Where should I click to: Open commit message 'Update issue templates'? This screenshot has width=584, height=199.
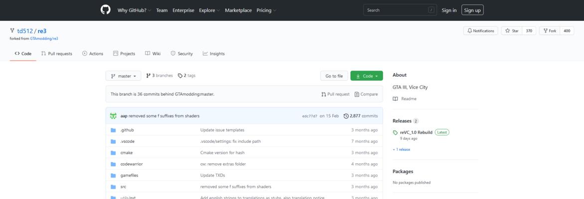point(222,130)
